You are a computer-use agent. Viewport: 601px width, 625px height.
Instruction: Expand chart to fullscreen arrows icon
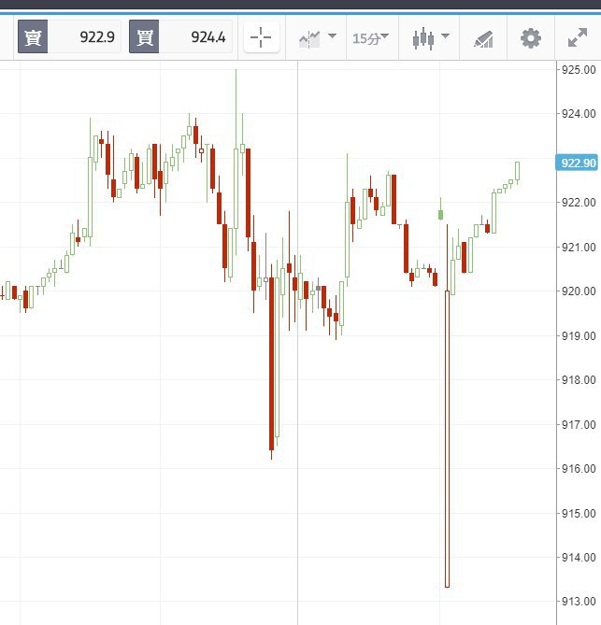pyautogui.click(x=578, y=38)
